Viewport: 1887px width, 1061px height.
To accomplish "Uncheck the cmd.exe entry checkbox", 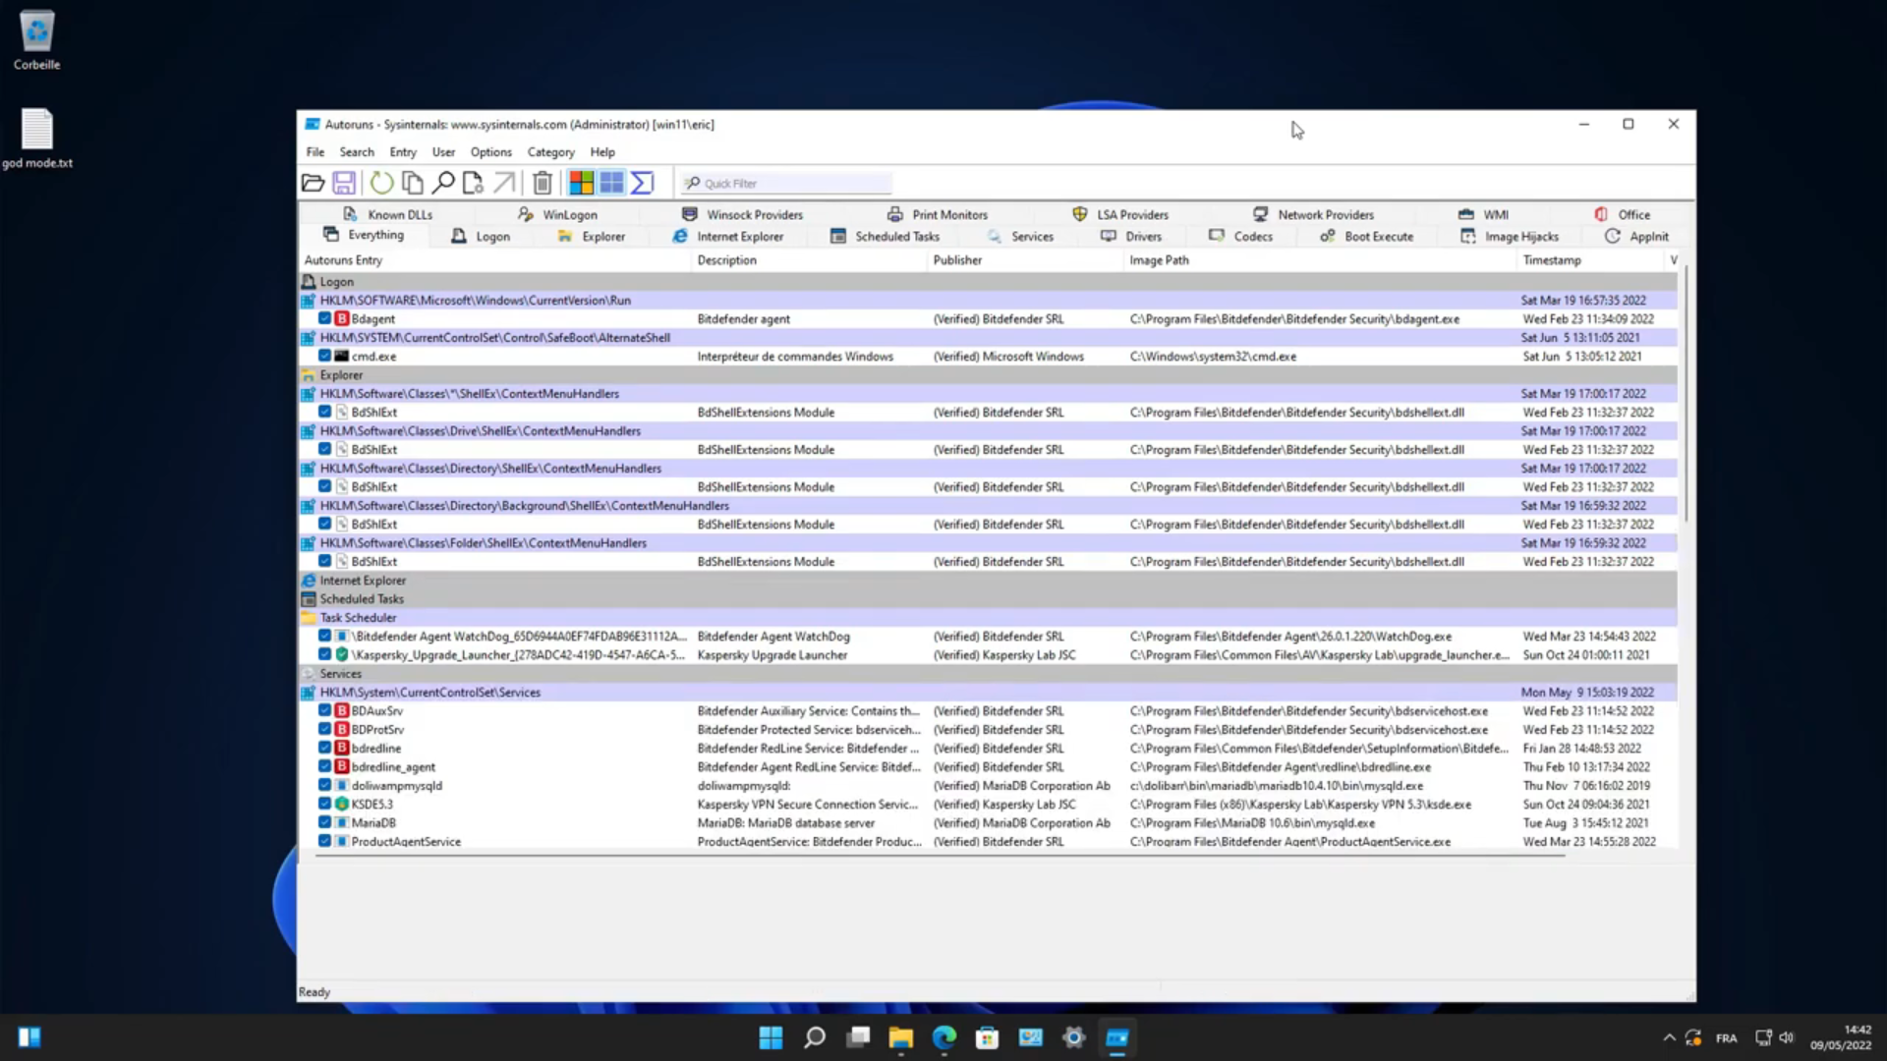I will (324, 356).
